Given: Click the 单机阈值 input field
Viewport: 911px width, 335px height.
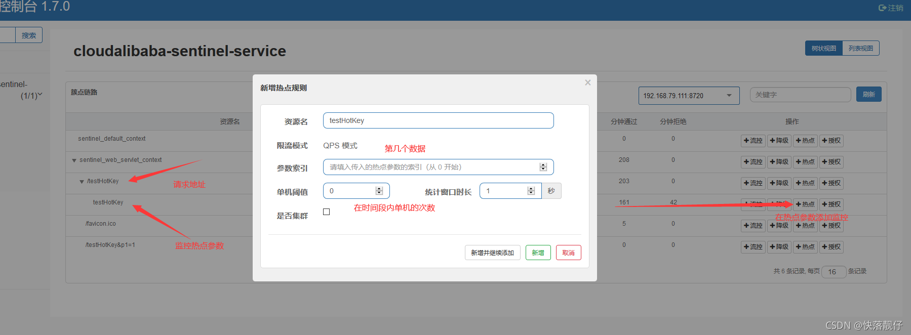Looking at the screenshot, I should (x=356, y=191).
